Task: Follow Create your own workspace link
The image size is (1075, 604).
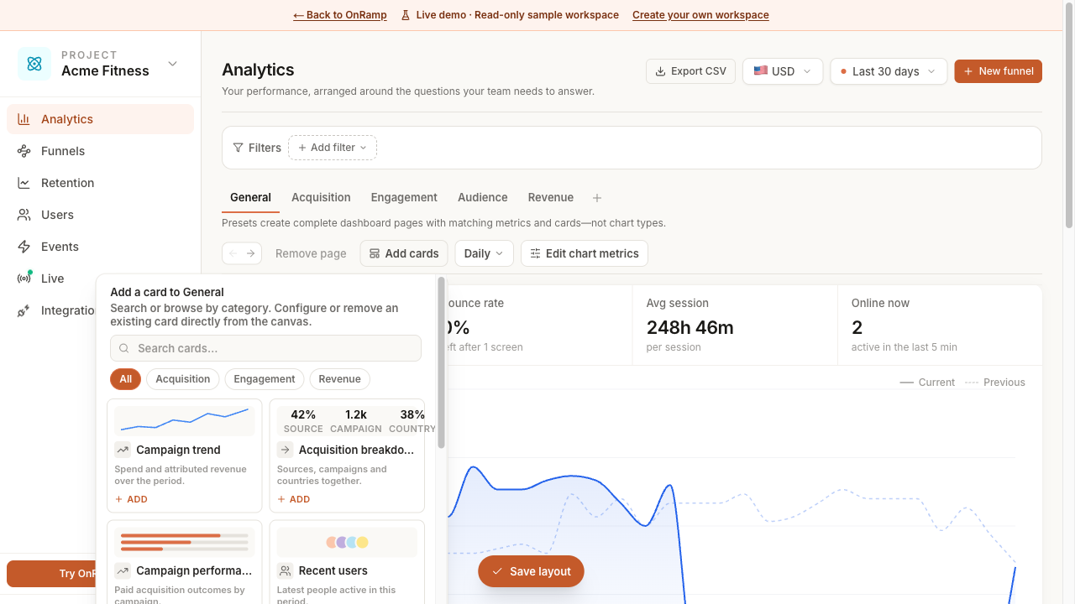Action: (700, 15)
